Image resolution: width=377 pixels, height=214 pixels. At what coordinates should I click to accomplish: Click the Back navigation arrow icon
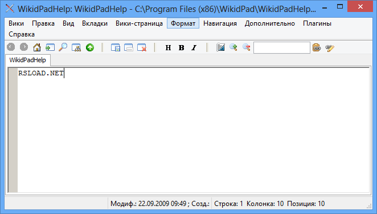[x=11, y=47]
